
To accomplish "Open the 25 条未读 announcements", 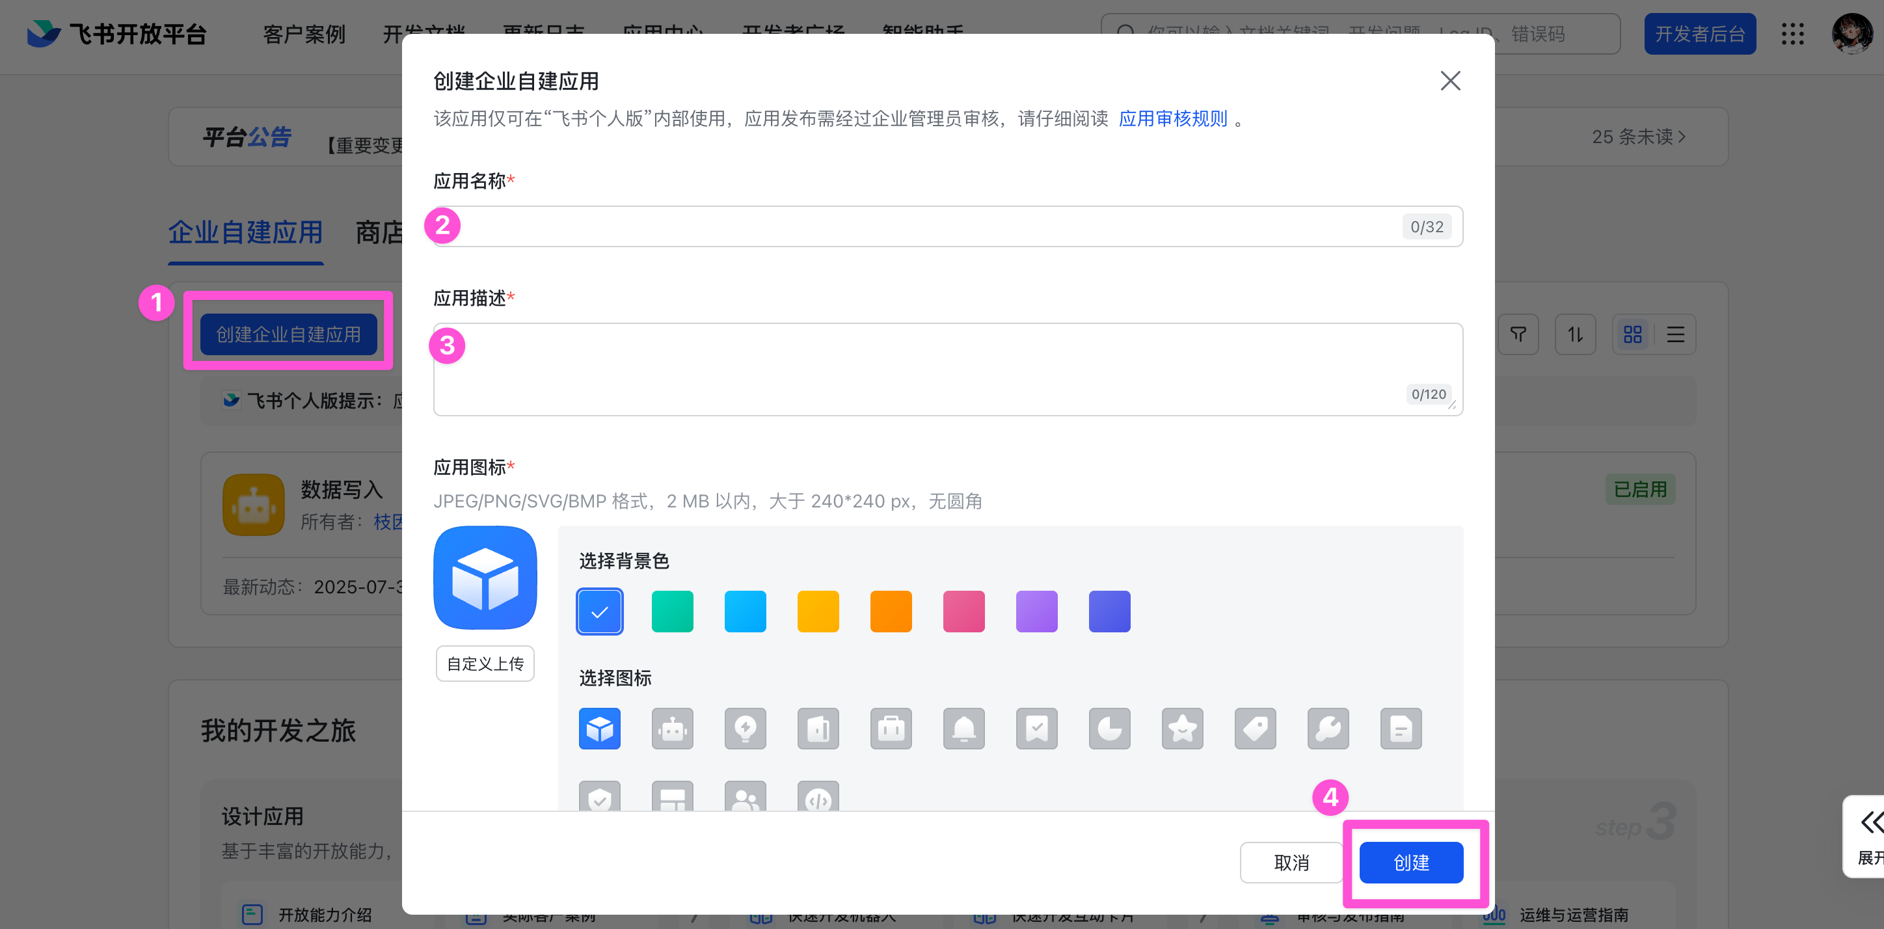I will point(1639,137).
